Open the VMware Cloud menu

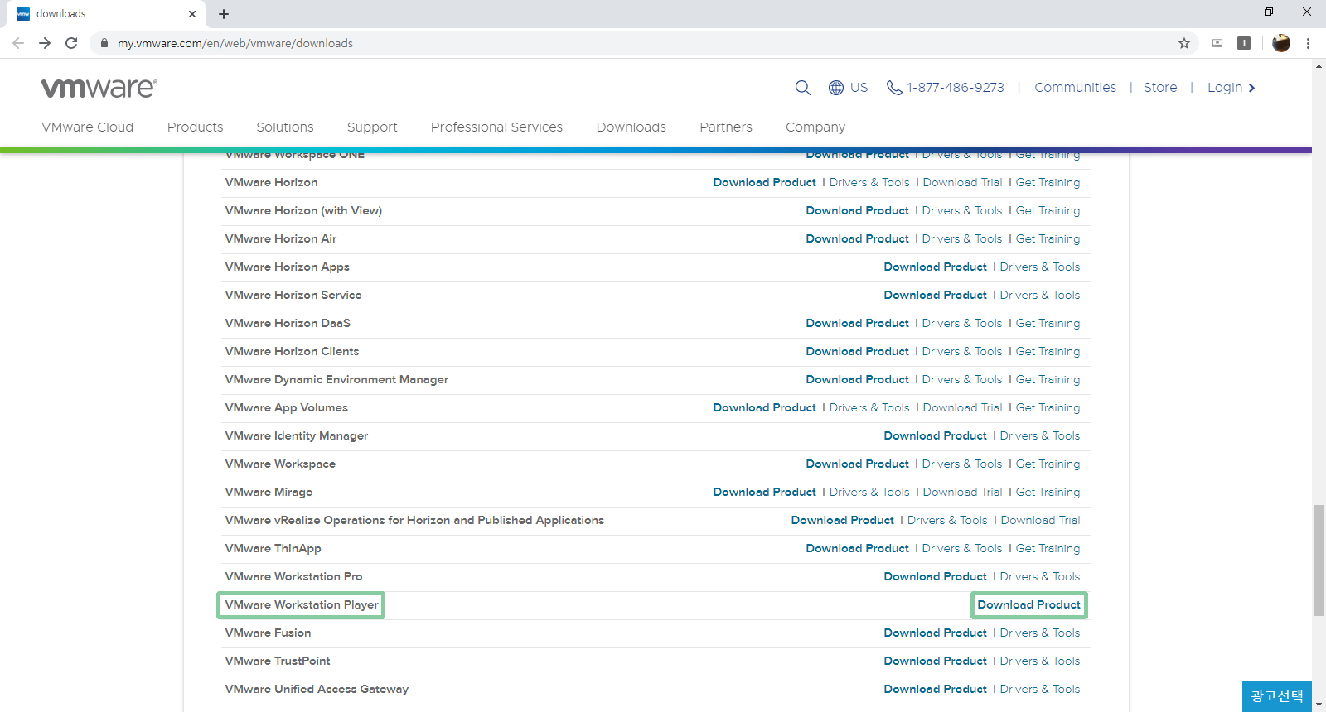(88, 127)
